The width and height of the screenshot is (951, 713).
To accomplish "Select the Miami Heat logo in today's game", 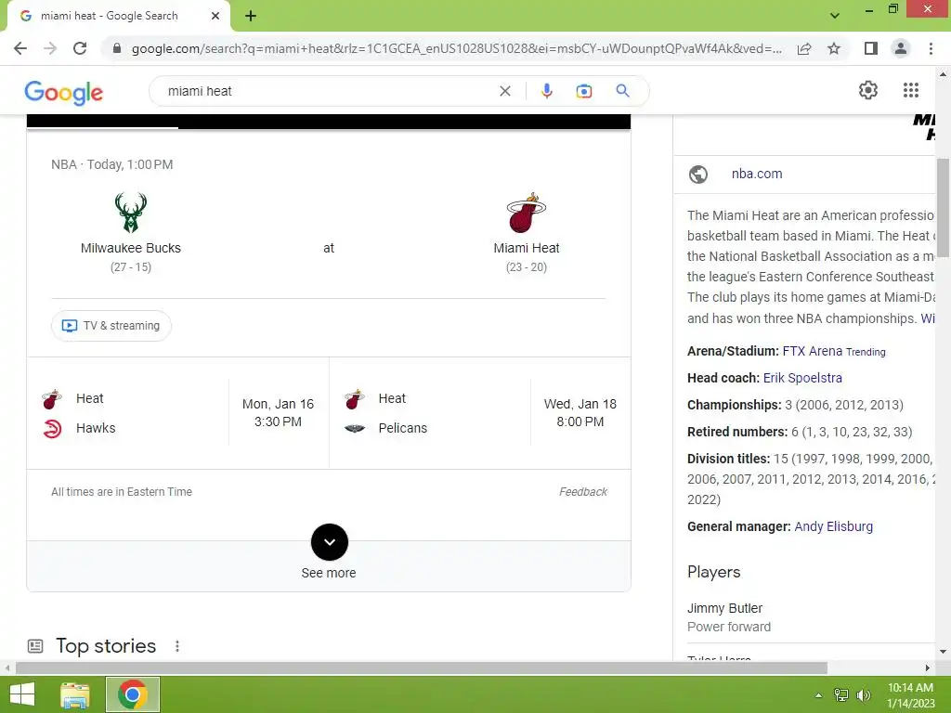I will click(x=526, y=213).
